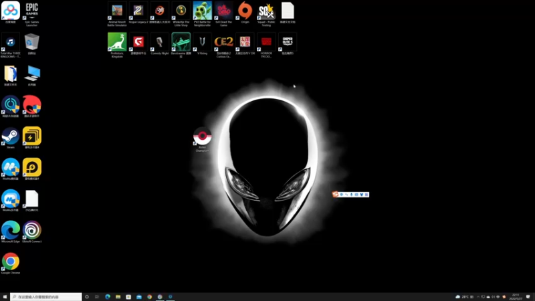
Task: Open the NetEase MuMu emulator shortcut
Action: tap(11, 168)
